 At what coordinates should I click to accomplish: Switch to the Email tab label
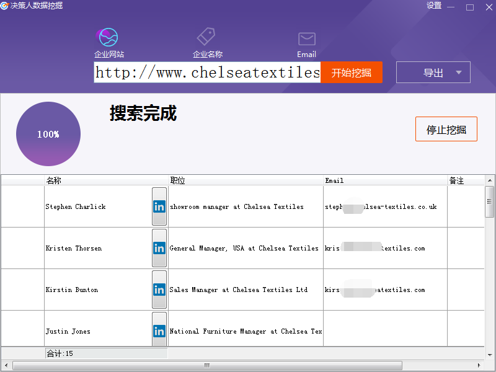coord(306,55)
